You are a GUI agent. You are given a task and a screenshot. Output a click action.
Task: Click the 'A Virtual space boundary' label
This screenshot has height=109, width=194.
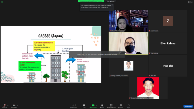[67, 50]
